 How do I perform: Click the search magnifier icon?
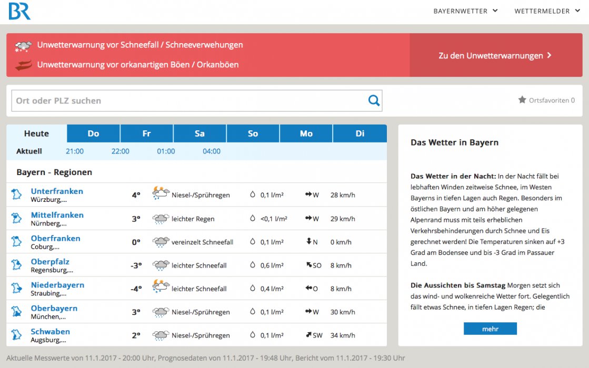point(374,100)
